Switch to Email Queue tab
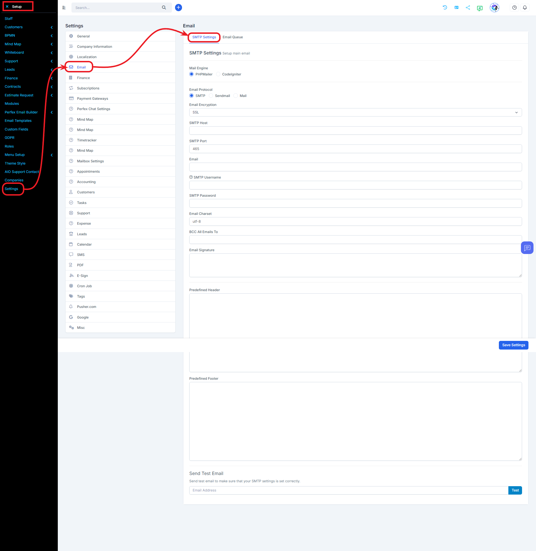 232,37
